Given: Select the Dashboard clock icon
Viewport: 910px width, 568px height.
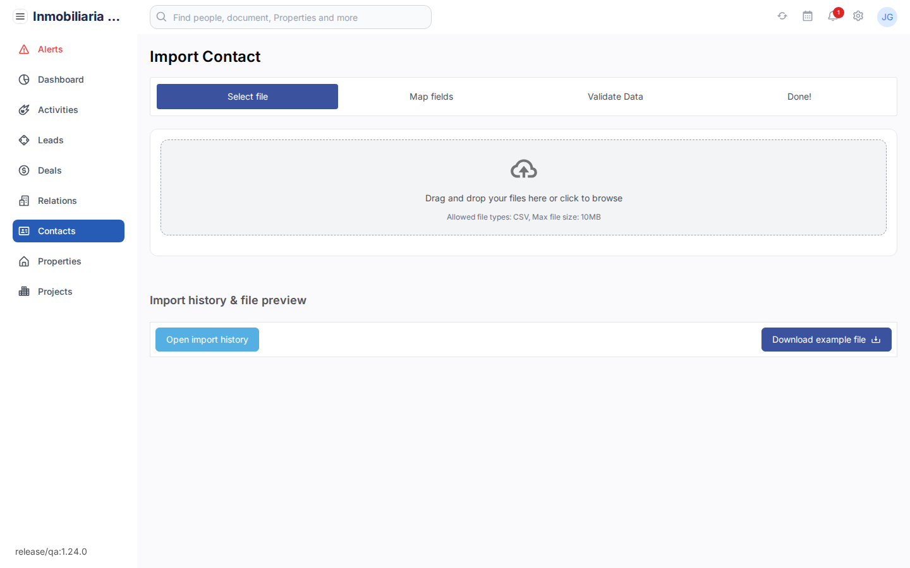Looking at the screenshot, I should point(23,80).
